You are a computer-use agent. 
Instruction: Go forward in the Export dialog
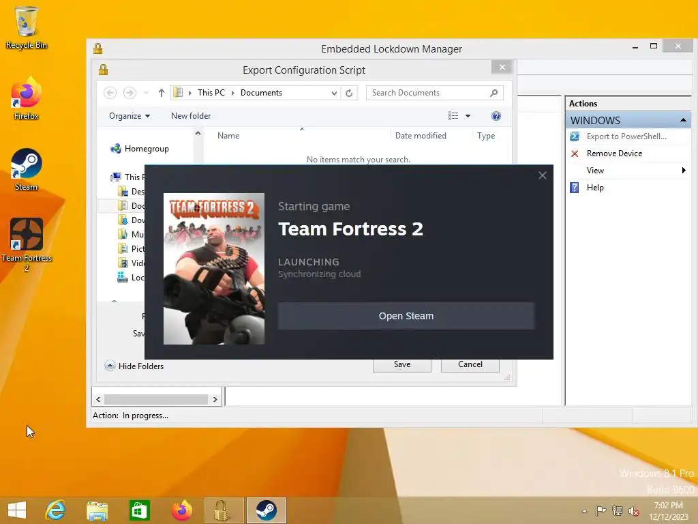click(130, 93)
